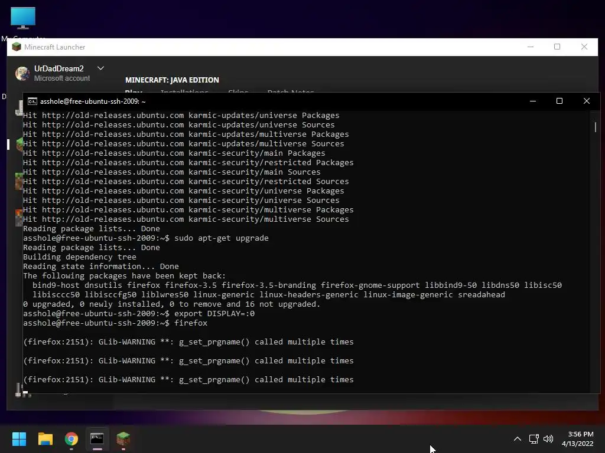Open the clock showing 3:56 PM

[x=578, y=439]
